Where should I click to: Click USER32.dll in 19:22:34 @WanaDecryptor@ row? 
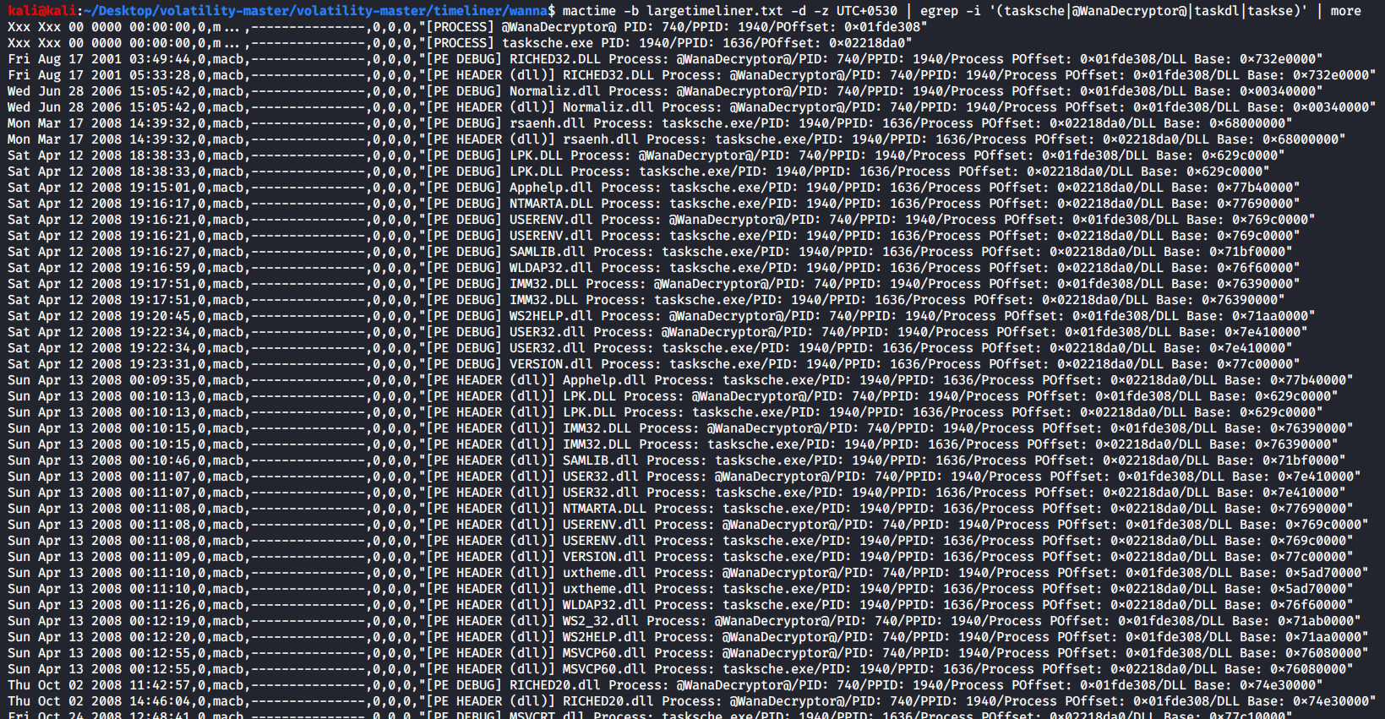[548, 331]
